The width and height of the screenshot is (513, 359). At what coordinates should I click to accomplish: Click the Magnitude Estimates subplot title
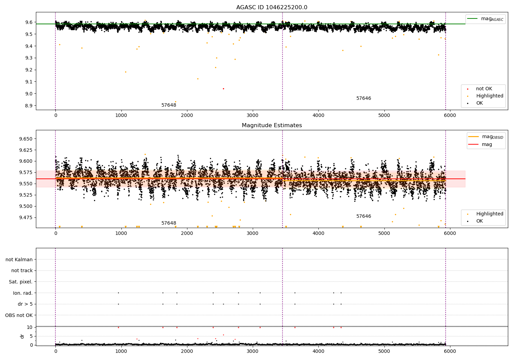tap(272, 125)
